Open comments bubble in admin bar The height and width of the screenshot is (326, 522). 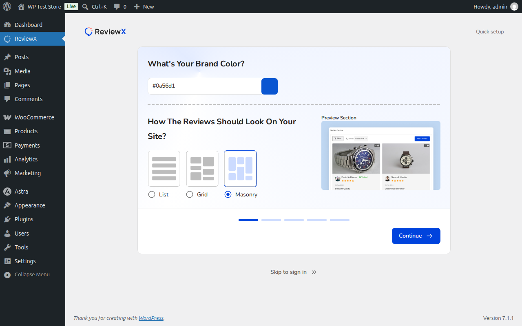coord(117,7)
